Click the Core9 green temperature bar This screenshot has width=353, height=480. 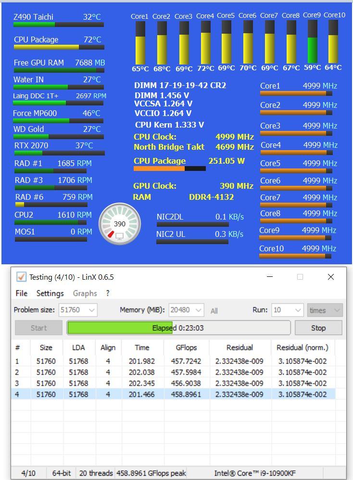(x=312, y=41)
